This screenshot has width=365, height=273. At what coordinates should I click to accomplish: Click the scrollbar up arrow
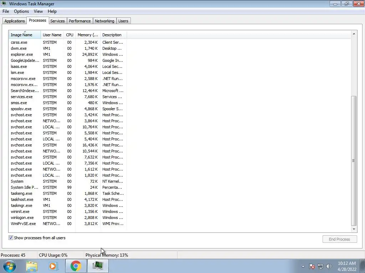(x=354, y=34)
